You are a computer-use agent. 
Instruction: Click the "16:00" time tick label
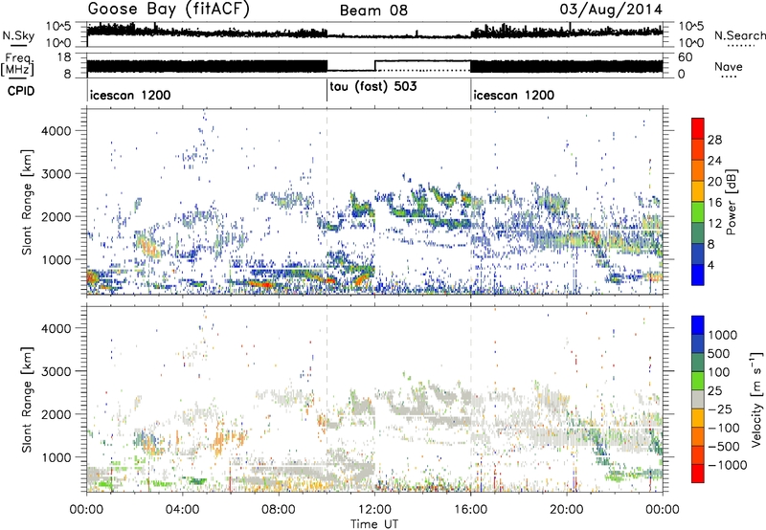point(470,510)
